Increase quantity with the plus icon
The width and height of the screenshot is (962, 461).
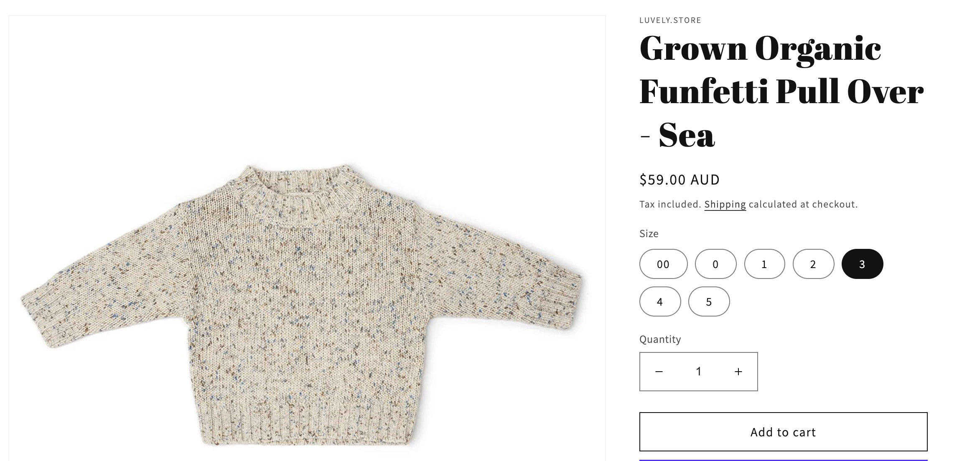(738, 372)
